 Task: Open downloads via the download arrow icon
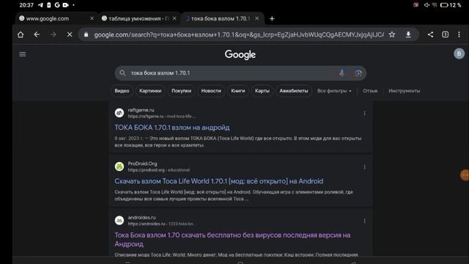click(x=408, y=34)
